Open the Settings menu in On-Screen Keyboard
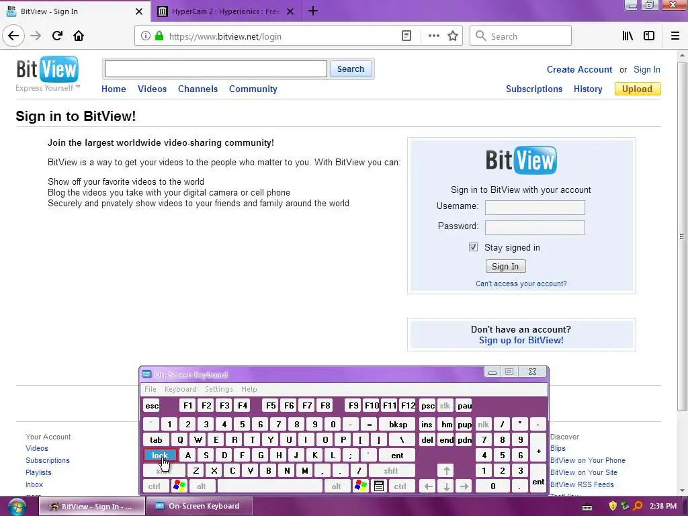Image resolution: width=688 pixels, height=516 pixels. coord(218,389)
